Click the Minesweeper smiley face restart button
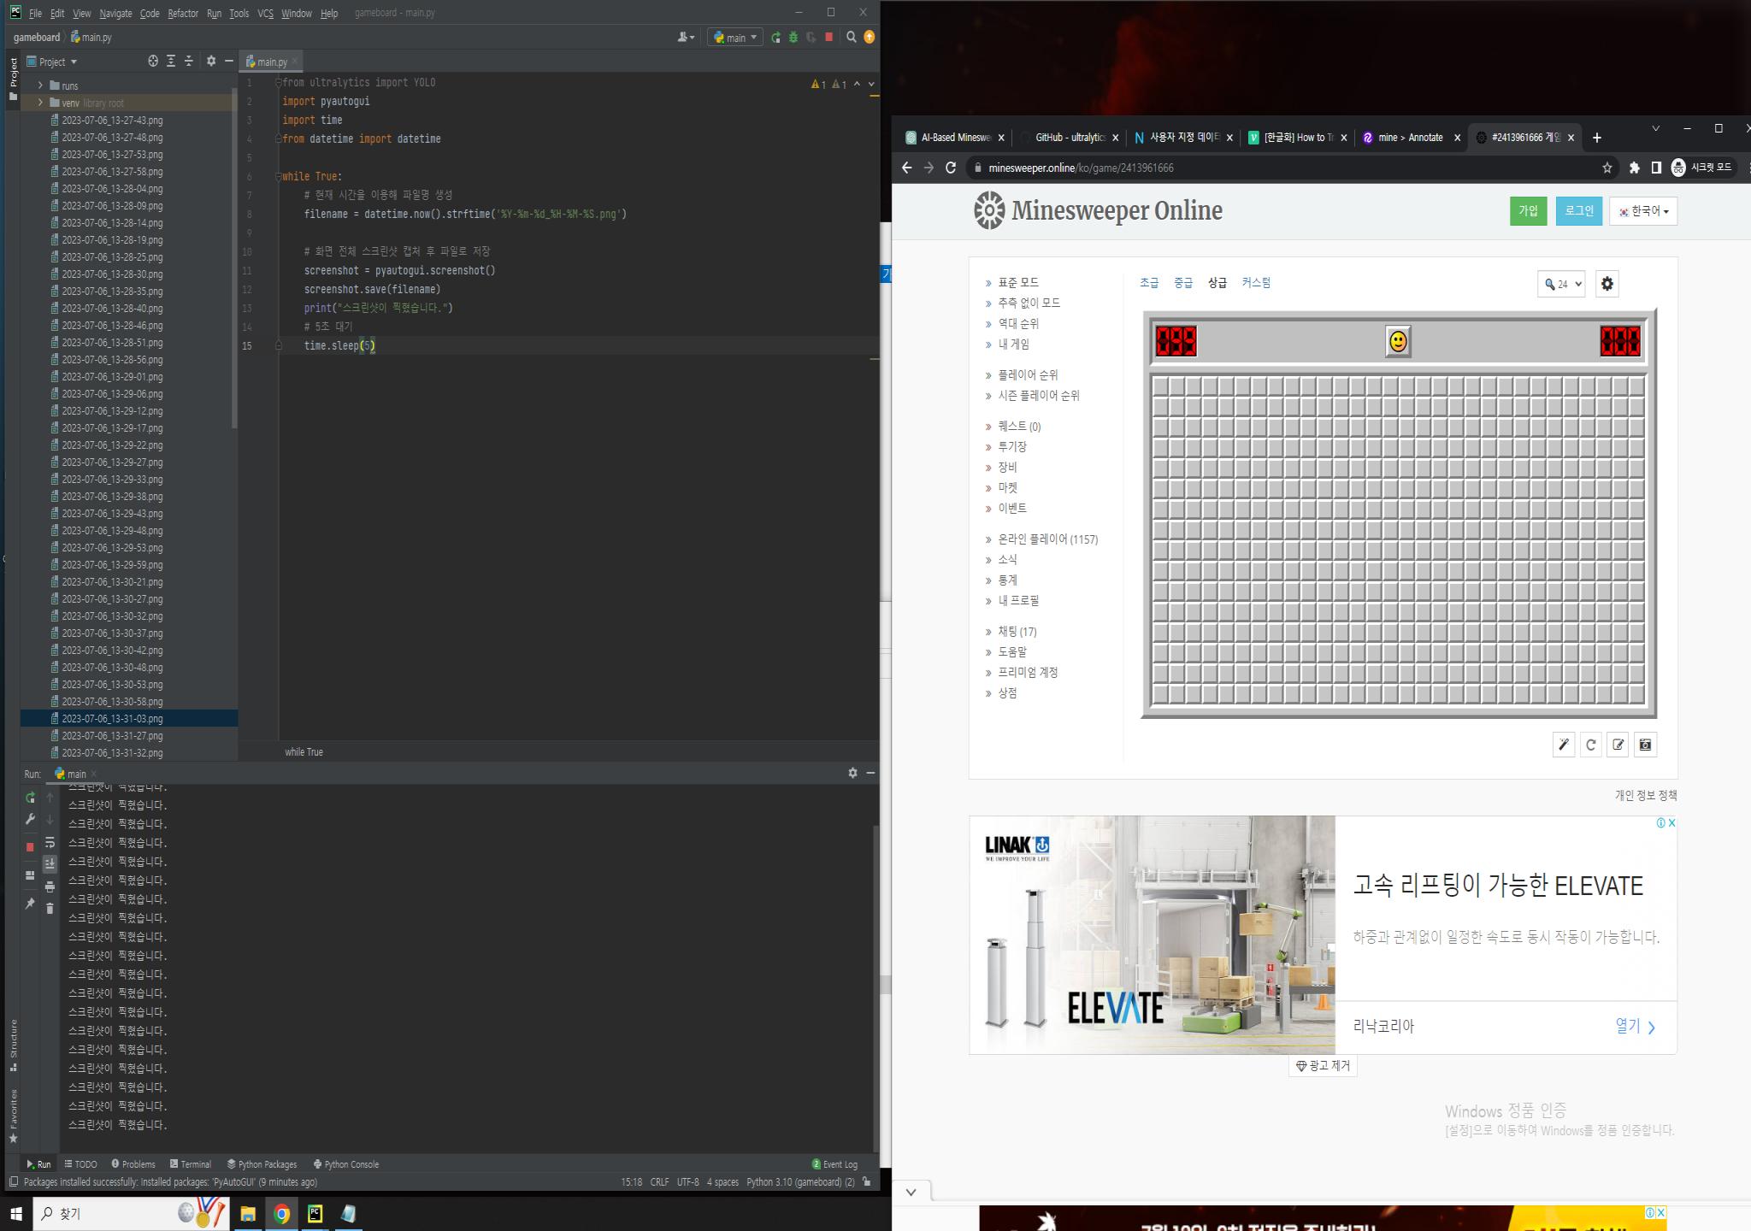This screenshot has height=1231, width=1751. point(1398,342)
